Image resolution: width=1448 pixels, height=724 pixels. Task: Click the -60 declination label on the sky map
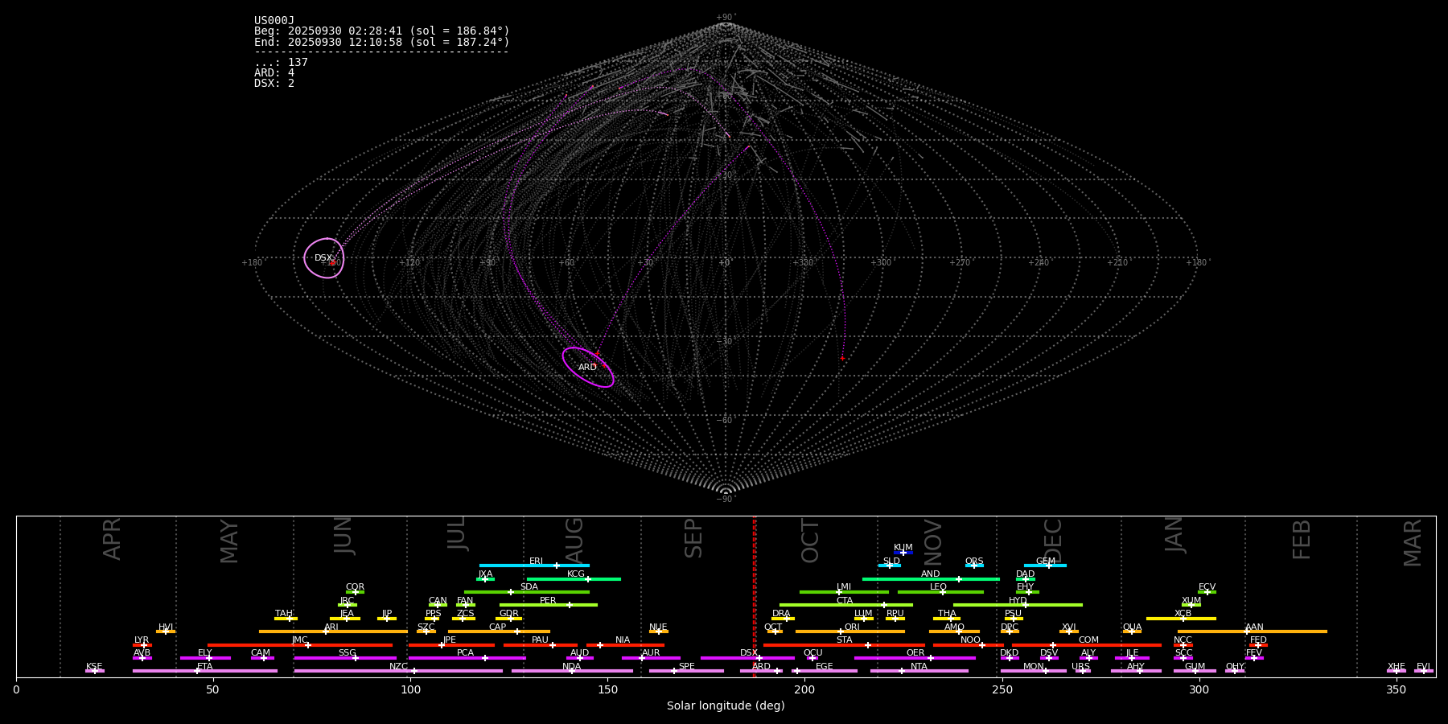(x=725, y=421)
